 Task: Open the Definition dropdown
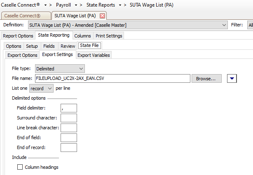(x=224, y=26)
